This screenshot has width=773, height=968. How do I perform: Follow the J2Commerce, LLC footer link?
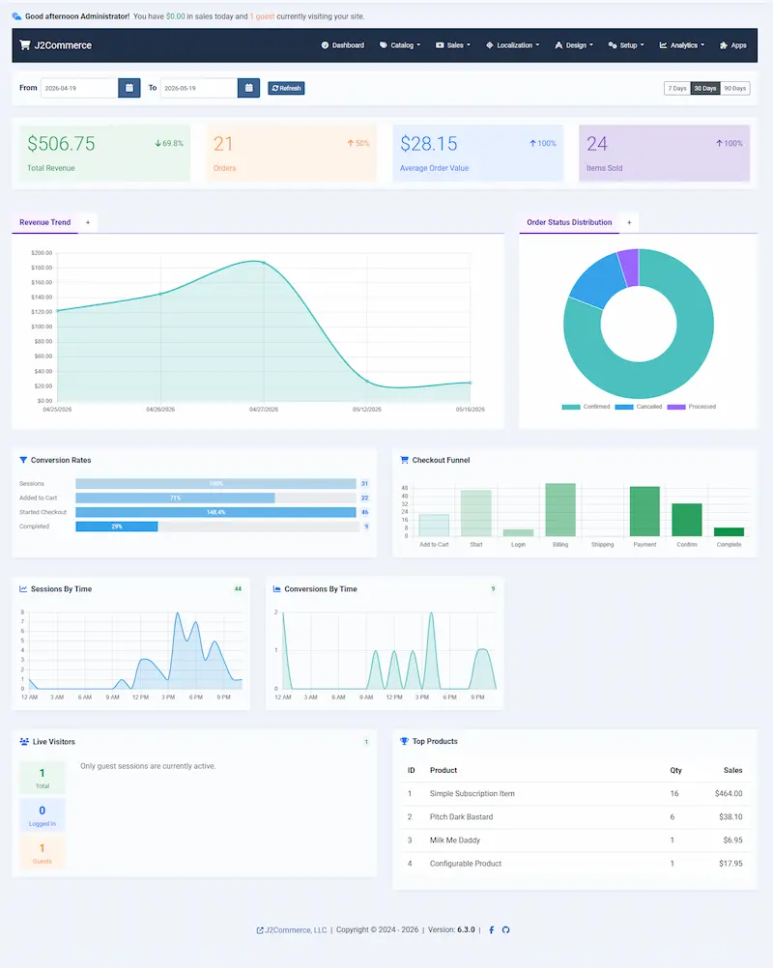292,929
